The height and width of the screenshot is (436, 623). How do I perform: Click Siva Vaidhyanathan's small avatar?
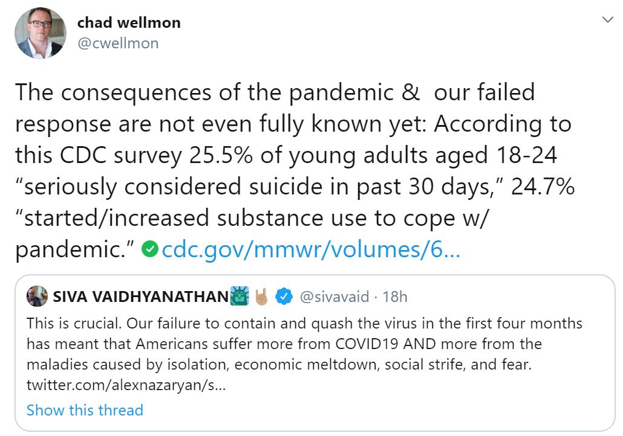coord(37,297)
